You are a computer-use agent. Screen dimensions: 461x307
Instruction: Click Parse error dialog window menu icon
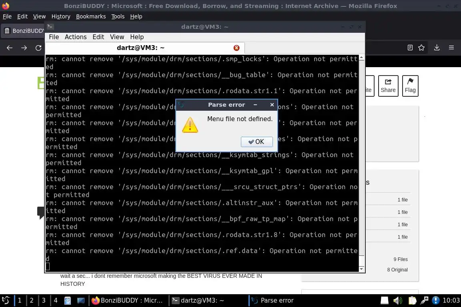pyautogui.click(x=181, y=105)
